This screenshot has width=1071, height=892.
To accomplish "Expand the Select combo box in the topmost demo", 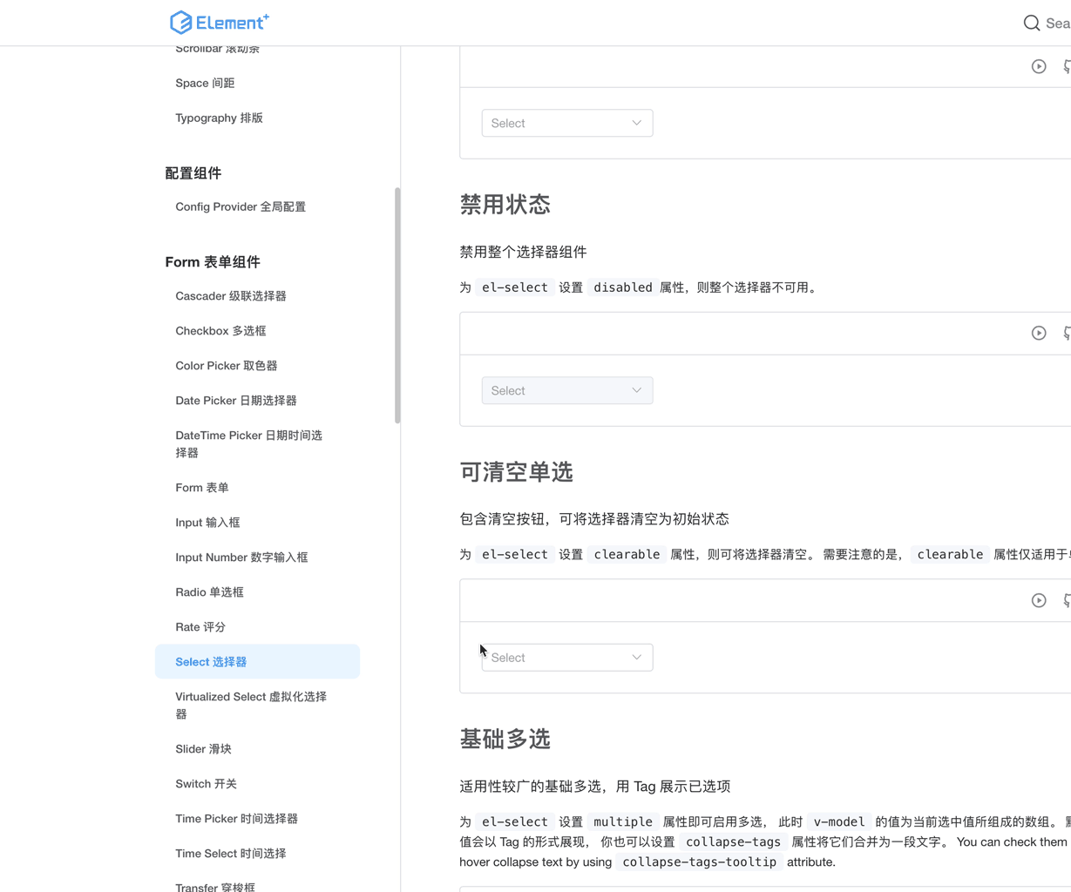I will pos(566,123).
